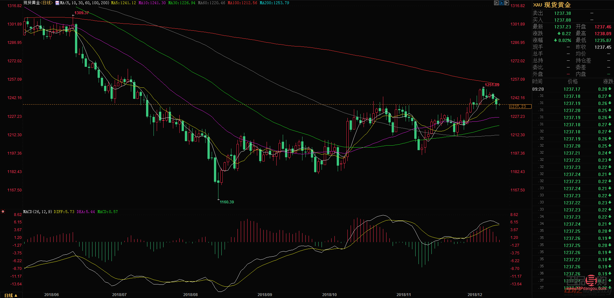Screen dimensions: 614x298
Task: Toggle the blue highlighted chart mode icon
Action: [x=502, y=3]
